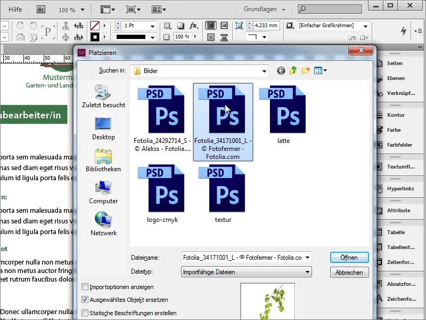Go back with the dialog's back arrow
Viewport: 426px width, 320px height.
click(x=281, y=71)
